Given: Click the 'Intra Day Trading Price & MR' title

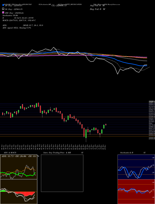Looking at the screenshot, I should tap(57, 153).
